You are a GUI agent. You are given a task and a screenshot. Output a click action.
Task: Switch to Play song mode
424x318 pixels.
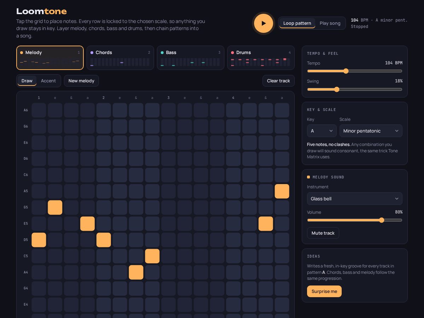pos(330,23)
